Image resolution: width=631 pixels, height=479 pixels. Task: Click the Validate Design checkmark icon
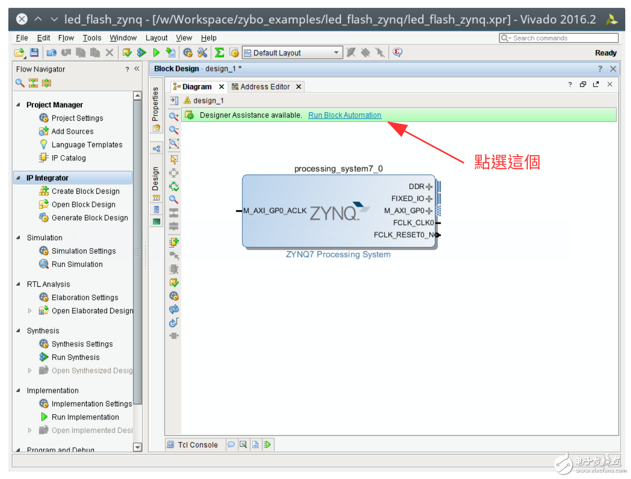coord(174,283)
